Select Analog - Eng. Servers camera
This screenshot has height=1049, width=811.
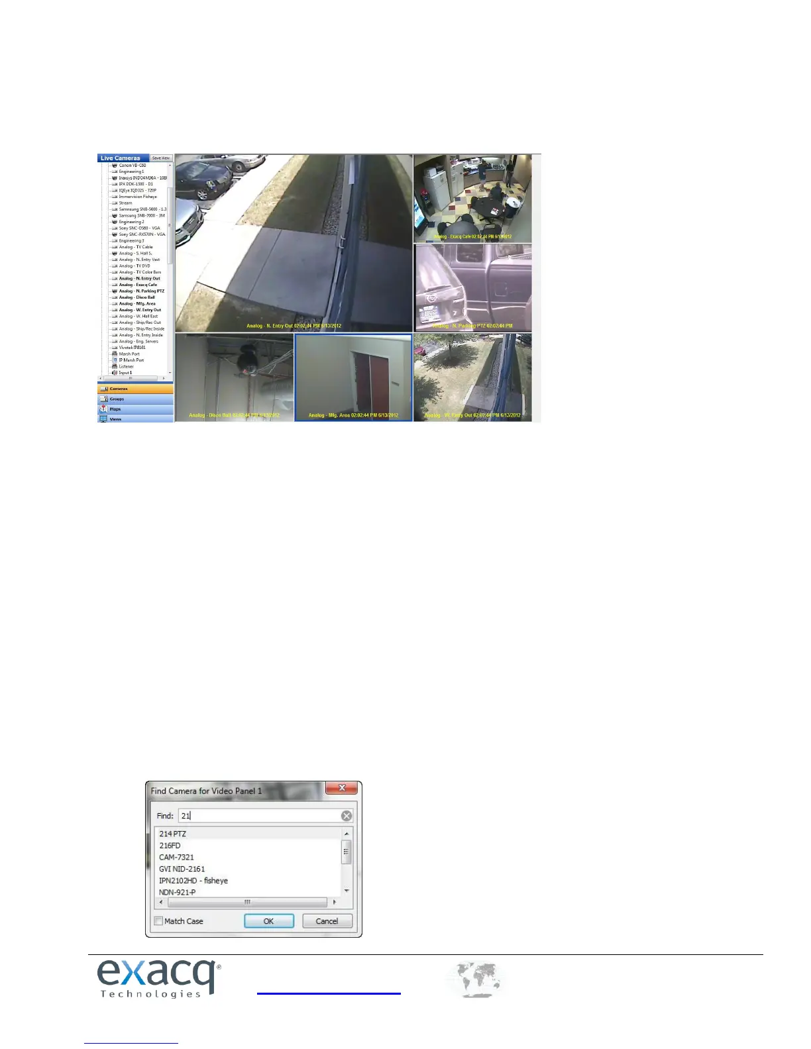click(138, 342)
